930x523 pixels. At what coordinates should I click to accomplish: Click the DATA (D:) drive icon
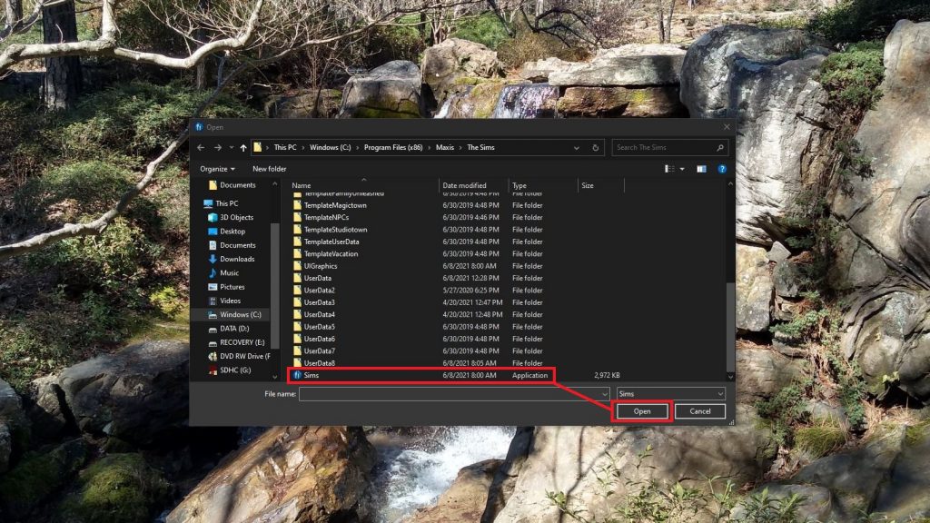[x=213, y=329]
